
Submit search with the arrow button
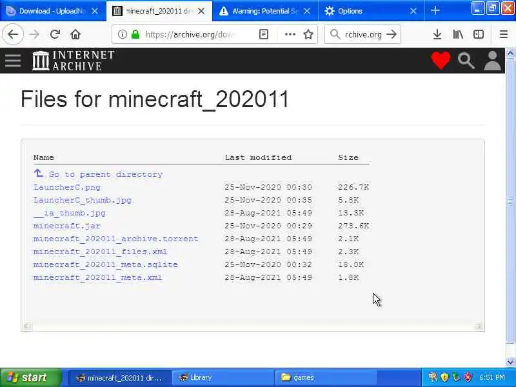click(x=392, y=34)
